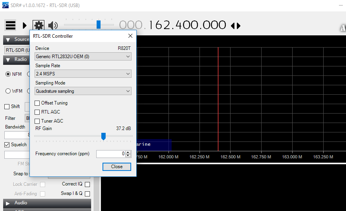Click the frequency step right arrow
The image size is (346, 211).
(x=238, y=26)
